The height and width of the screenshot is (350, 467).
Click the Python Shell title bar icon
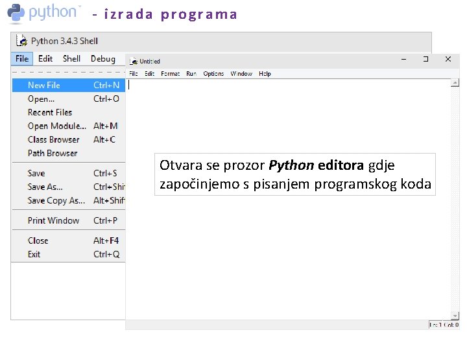pos(22,41)
